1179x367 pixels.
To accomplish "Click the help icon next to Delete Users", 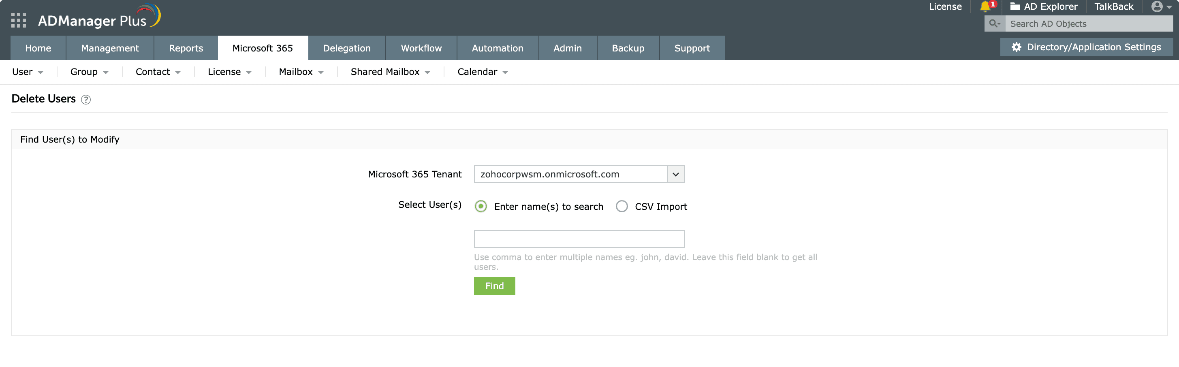I will 86,99.
